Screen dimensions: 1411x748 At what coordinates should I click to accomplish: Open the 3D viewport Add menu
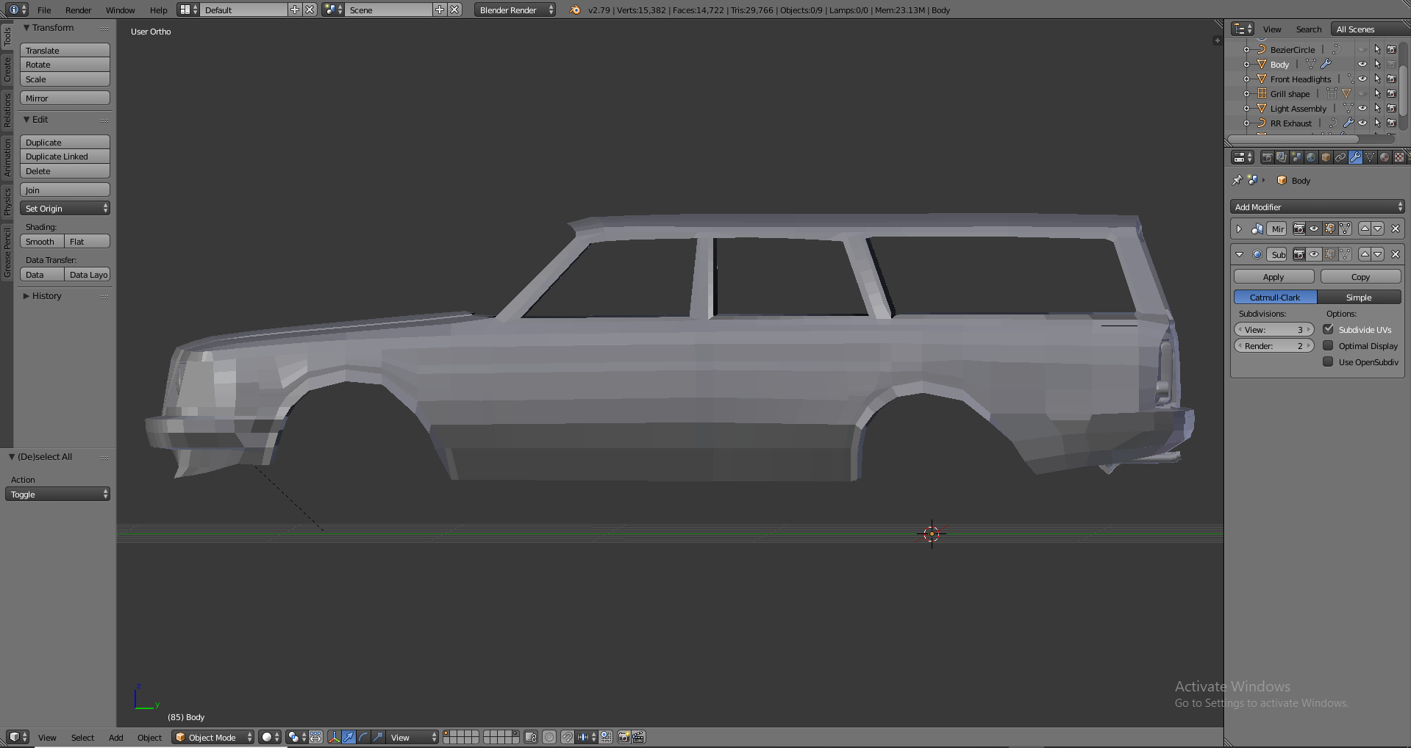pos(116,738)
